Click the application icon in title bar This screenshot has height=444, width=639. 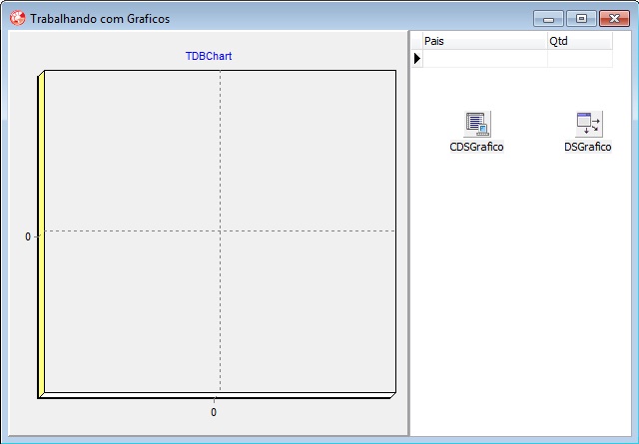(17, 18)
